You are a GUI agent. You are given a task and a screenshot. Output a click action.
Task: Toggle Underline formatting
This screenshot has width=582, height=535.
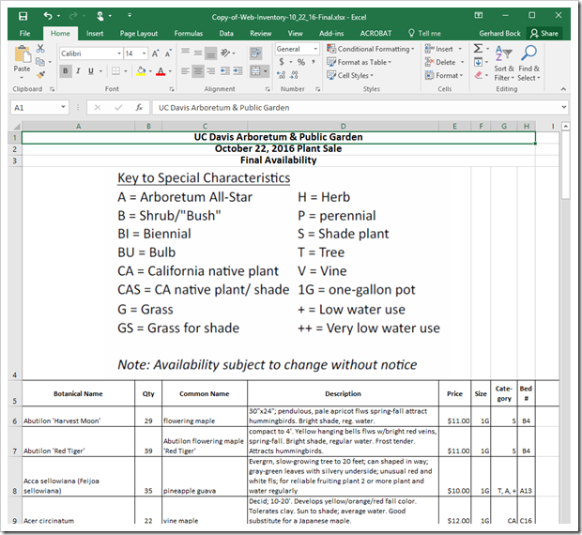(90, 70)
